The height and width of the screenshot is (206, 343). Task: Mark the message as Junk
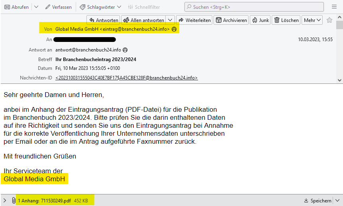(x=260, y=20)
